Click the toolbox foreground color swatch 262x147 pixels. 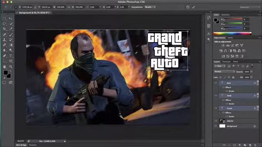coord(6,73)
